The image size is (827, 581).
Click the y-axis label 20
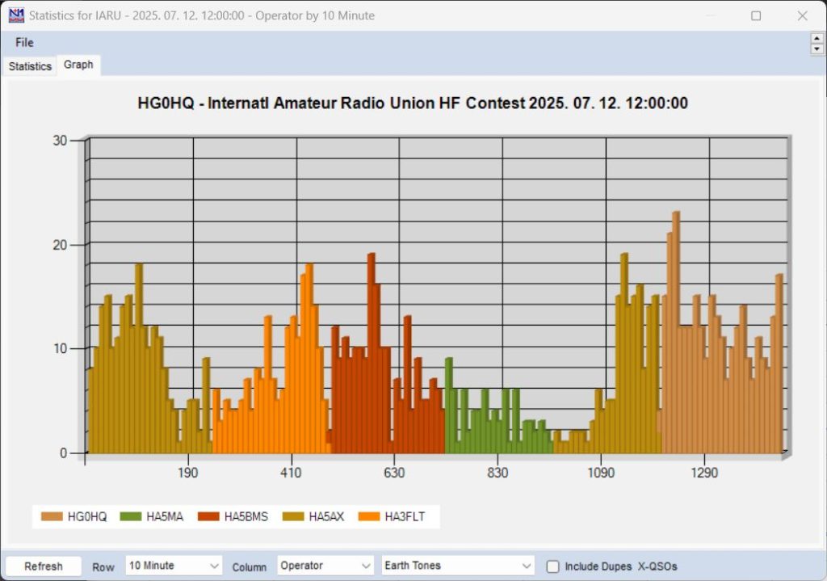[x=60, y=245]
